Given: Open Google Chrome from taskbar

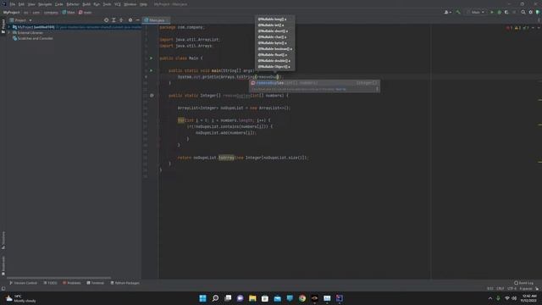Looking at the screenshot, I should click(302, 298).
